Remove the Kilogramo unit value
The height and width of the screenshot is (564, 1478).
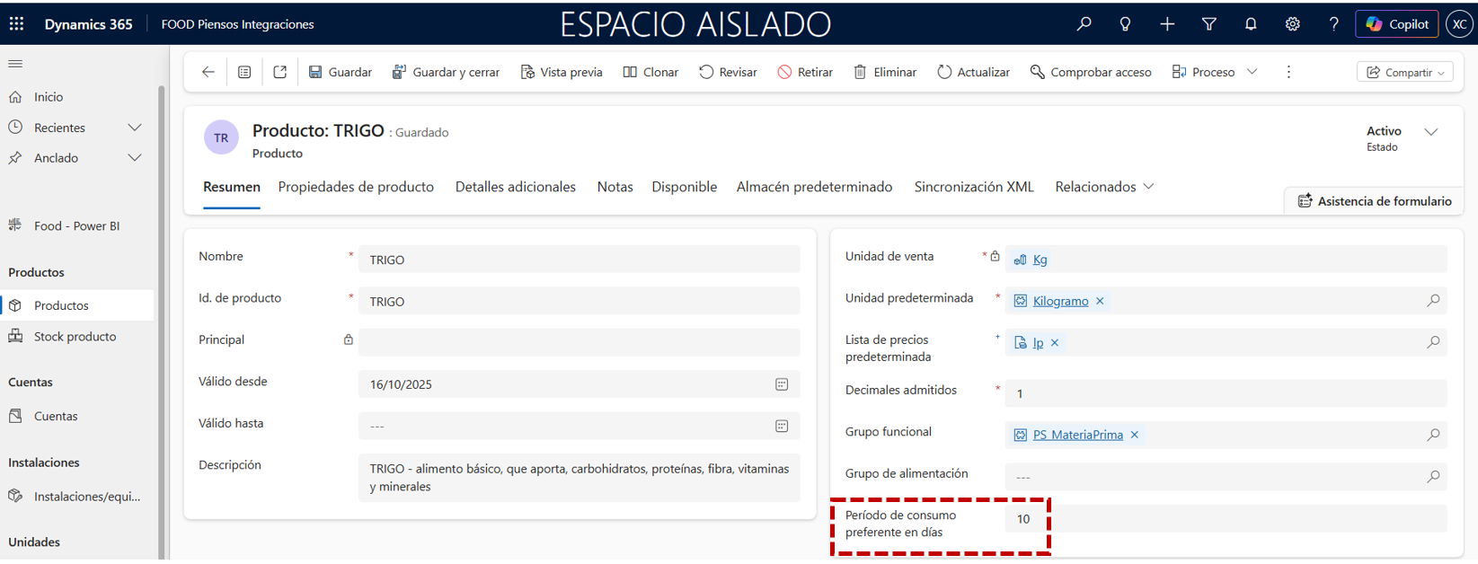1100,302
